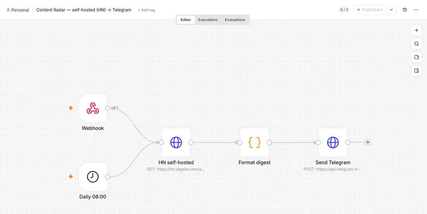Click the GET label on Webhook output
The width and height of the screenshot is (427, 214).
click(x=115, y=108)
